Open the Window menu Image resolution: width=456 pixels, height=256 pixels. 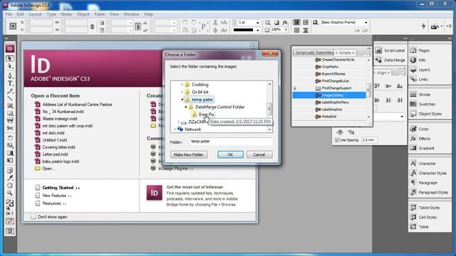[131, 14]
